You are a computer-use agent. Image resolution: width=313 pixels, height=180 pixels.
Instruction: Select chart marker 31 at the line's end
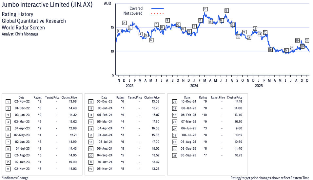pyautogui.click(x=307, y=41)
